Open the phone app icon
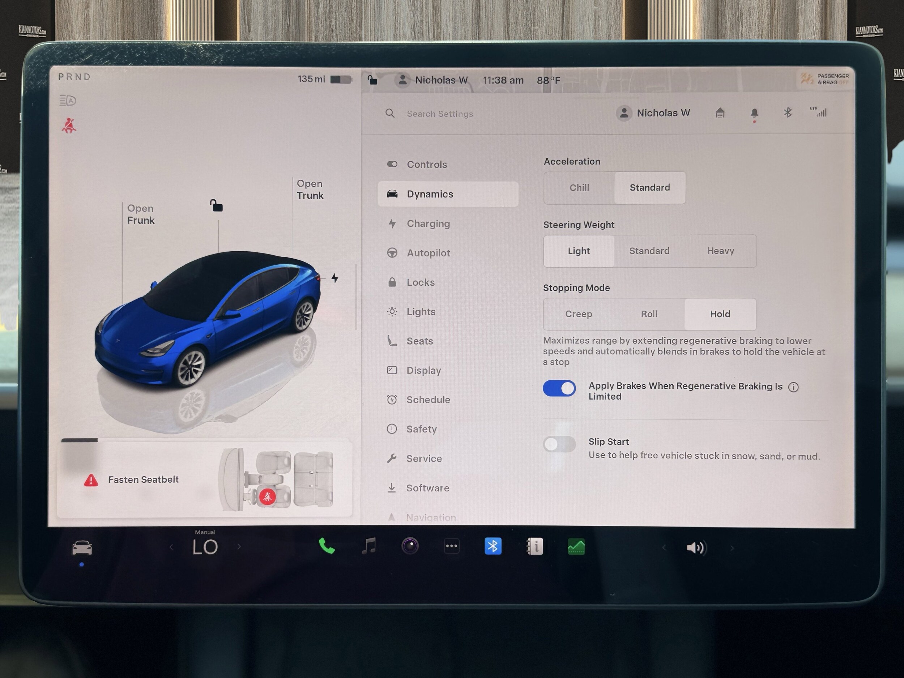 327,546
